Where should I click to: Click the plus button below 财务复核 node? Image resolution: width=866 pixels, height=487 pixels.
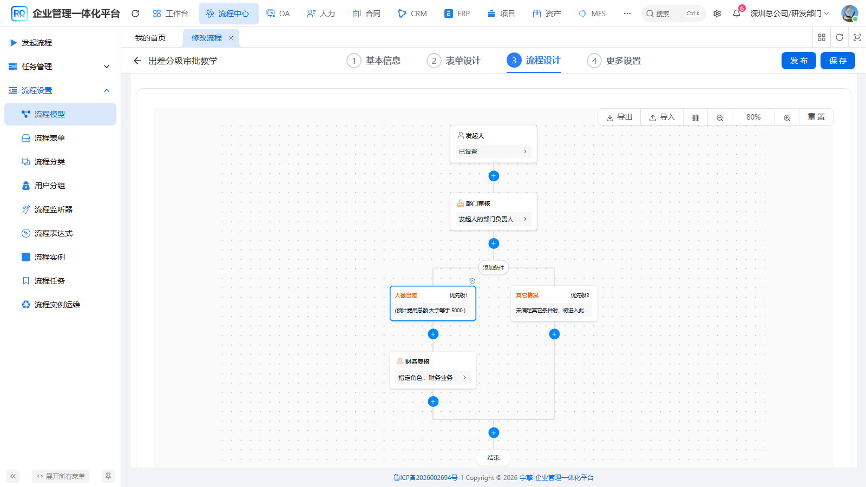(433, 402)
